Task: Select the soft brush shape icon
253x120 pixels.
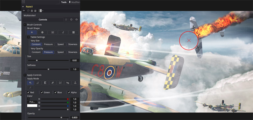Action: (32, 32)
